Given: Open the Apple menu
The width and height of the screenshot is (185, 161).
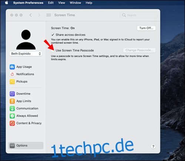Looking at the screenshot, I should point(7,3).
